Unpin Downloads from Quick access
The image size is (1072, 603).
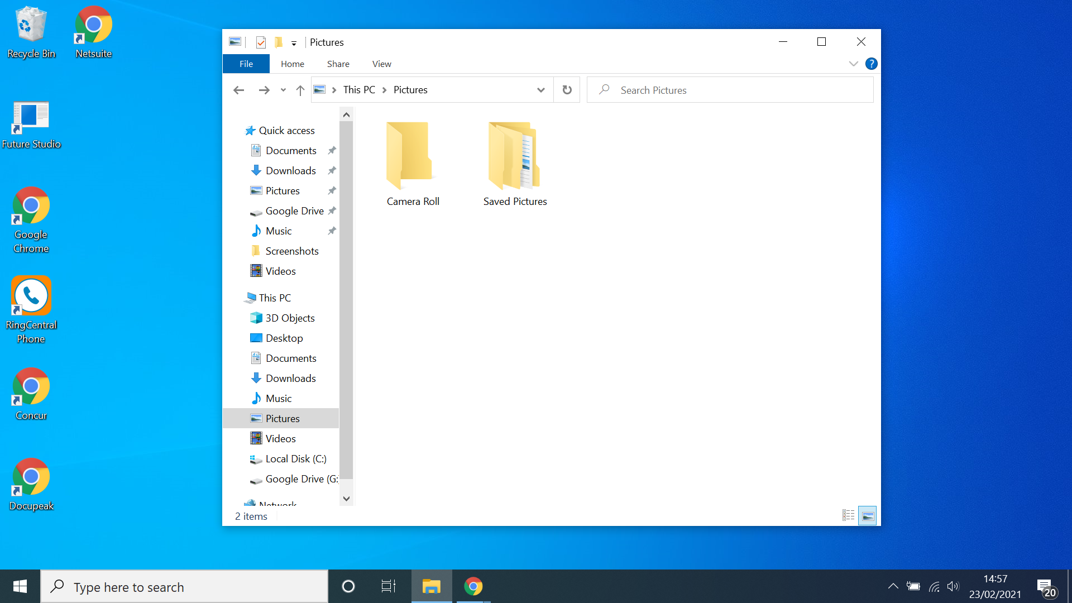pyautogui.click(x=332, y=170)
